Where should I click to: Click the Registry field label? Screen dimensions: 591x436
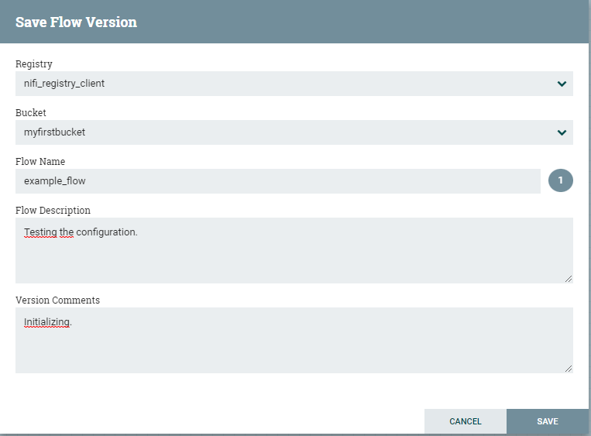(x=34, y=64)
